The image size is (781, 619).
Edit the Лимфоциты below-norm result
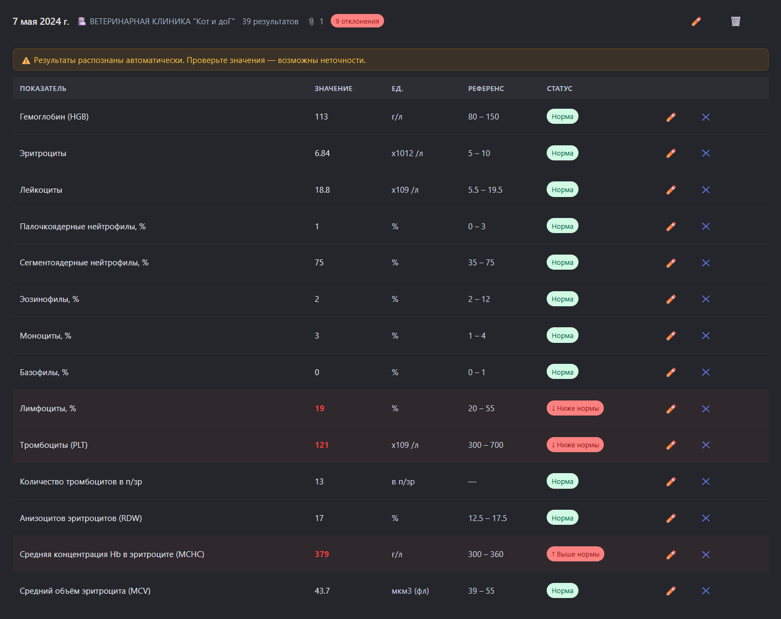671,409
